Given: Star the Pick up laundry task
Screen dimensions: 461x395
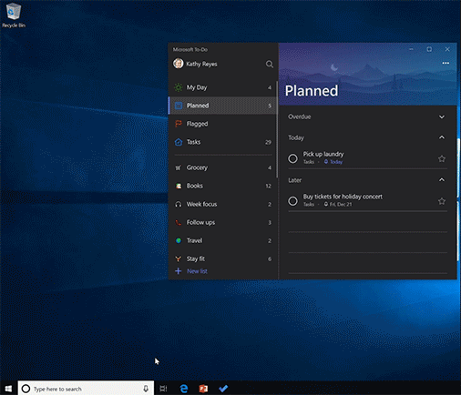Looking at the screenshot, I should point(442,158).
